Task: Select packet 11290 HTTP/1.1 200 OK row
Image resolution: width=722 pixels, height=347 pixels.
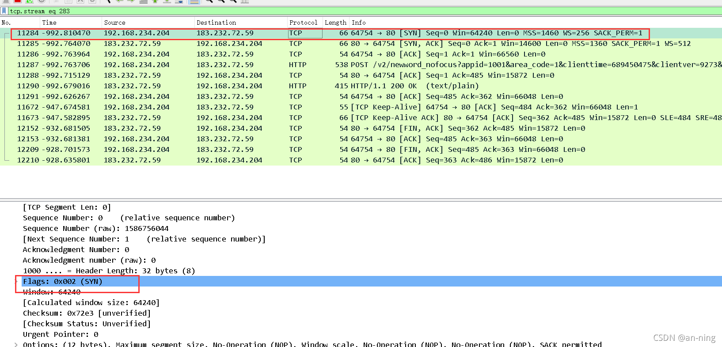Action: click(x=361, y=86)
